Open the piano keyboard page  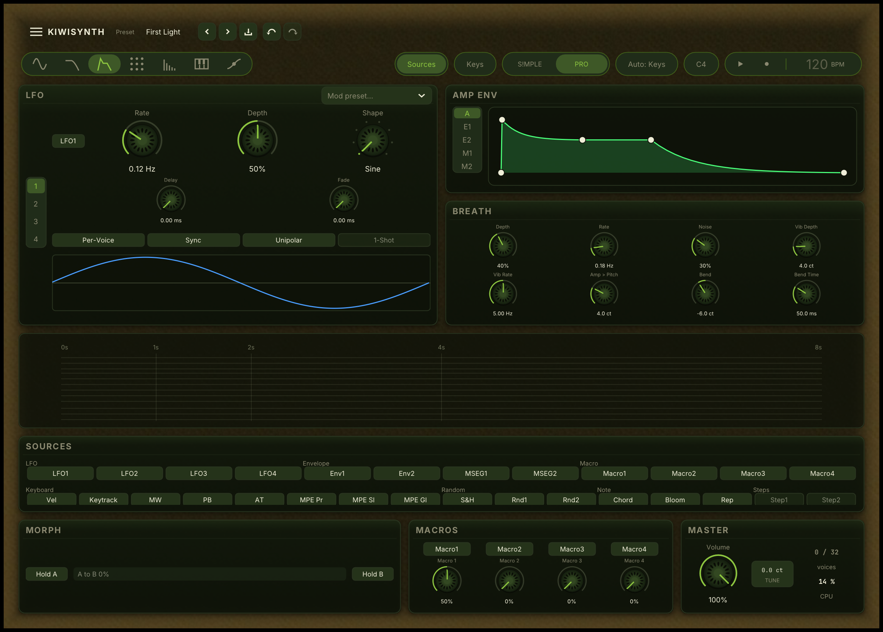[x=201, y=64]
